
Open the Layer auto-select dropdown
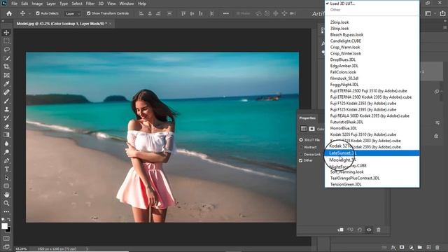pyautogui.click(x=72, y=13)
